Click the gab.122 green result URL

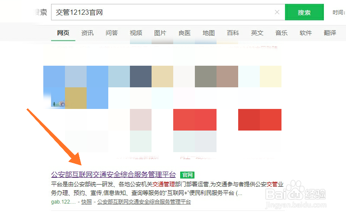point(63,202)
